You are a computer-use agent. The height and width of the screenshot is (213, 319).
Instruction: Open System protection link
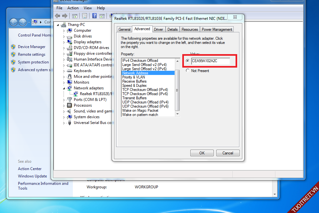point(33,62)
